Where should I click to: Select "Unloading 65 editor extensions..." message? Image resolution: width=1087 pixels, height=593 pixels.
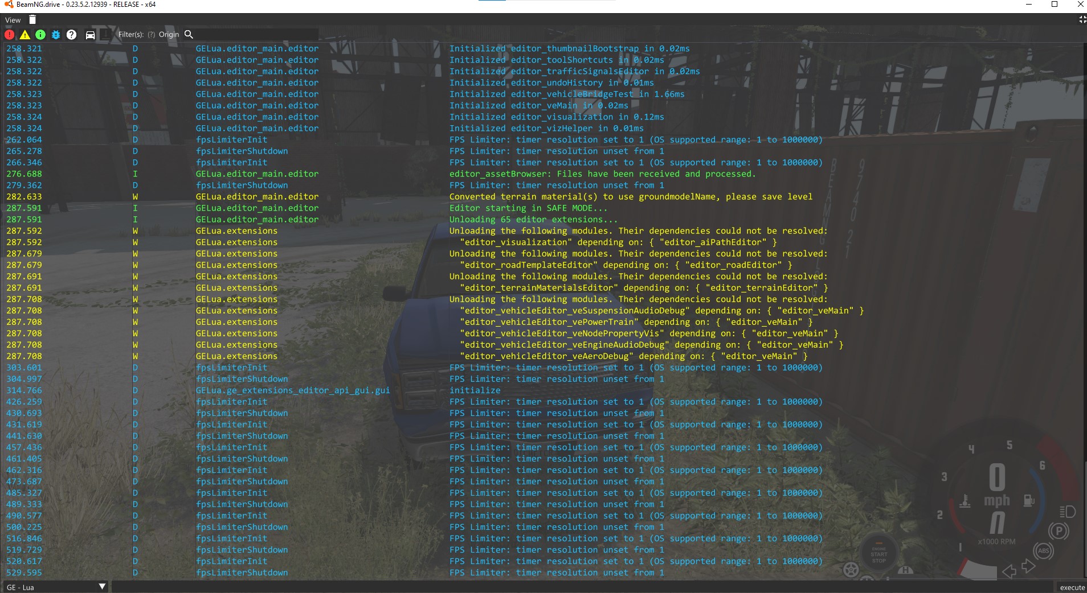tap(533, 220)
